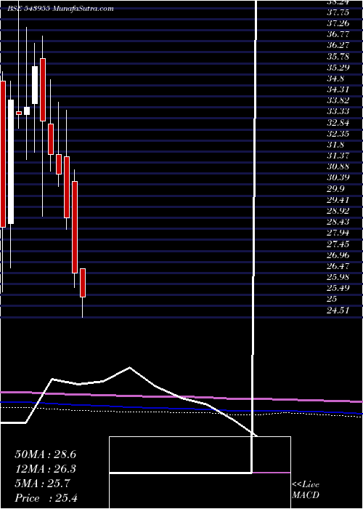The height and width of the screenshot is (509, 363).
Task: Click the Price : 25.4 readout
Action: click(46, 498)
